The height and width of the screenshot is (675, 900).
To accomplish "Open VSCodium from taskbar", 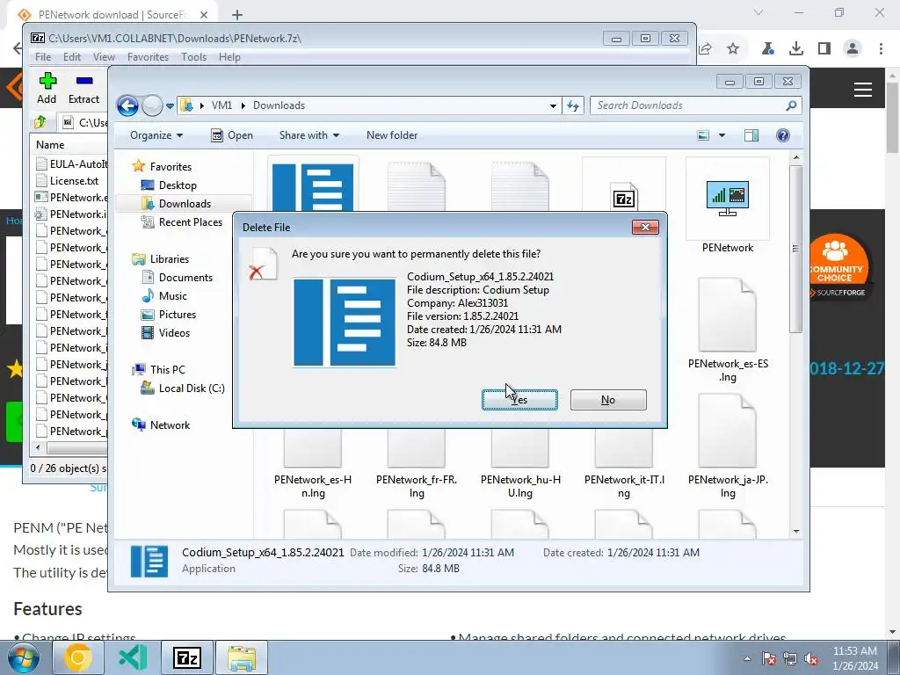I will (133, 657).
